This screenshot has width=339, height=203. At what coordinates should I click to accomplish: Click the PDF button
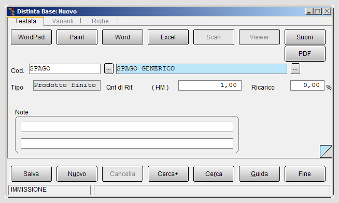coord(305,53)
